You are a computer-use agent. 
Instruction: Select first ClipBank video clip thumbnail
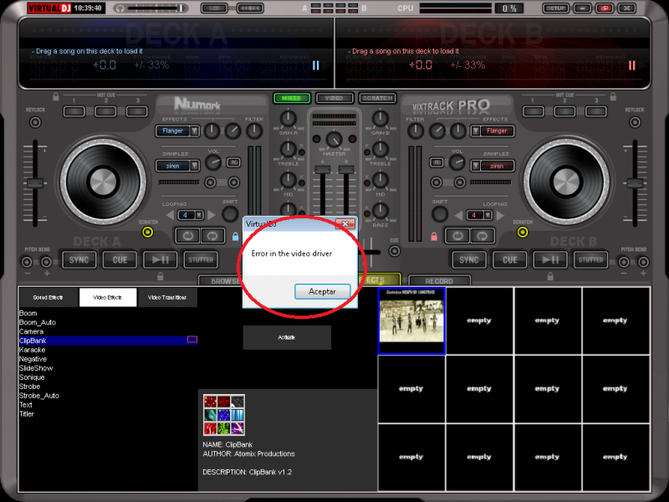pyautogui.click(x=411, y=320)
